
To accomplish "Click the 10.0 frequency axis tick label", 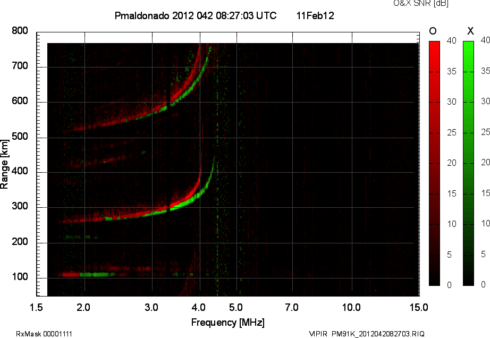I will click(x=351, y=307).
